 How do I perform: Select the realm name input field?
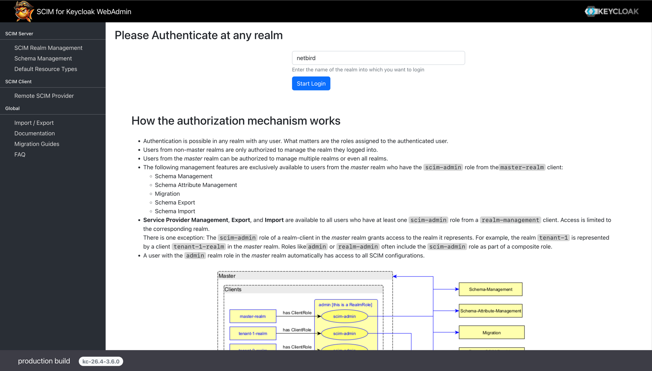tap(378, 58)
